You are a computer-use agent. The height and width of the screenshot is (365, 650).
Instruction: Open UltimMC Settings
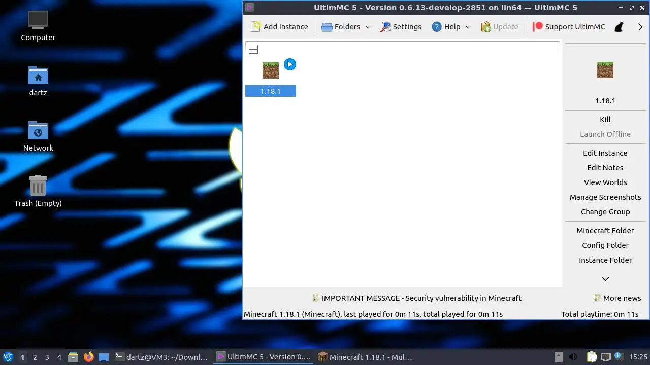click(401, 27)
